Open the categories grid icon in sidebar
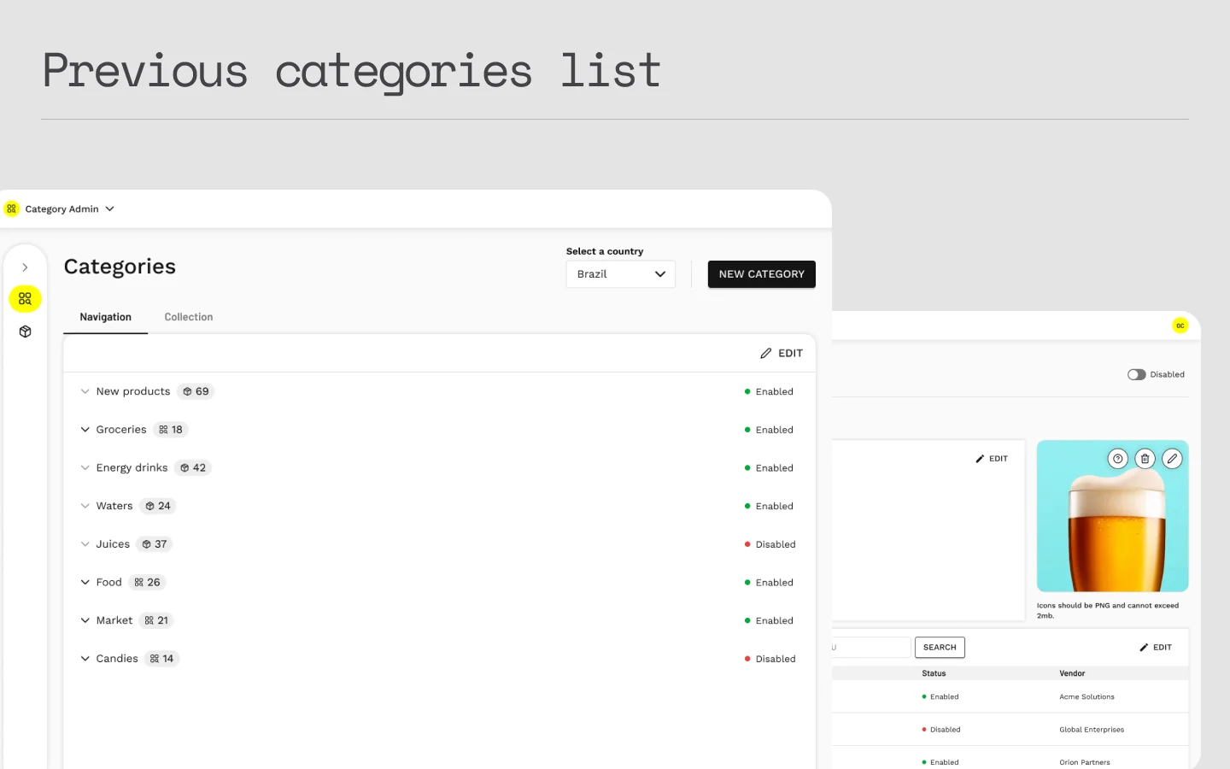 [25, 299]
